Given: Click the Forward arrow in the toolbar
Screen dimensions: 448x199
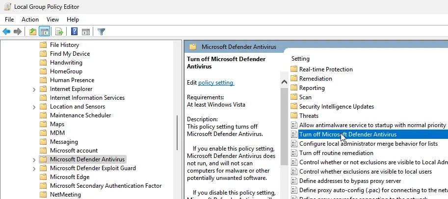Looking at the screenshot, I should point(18,32).
